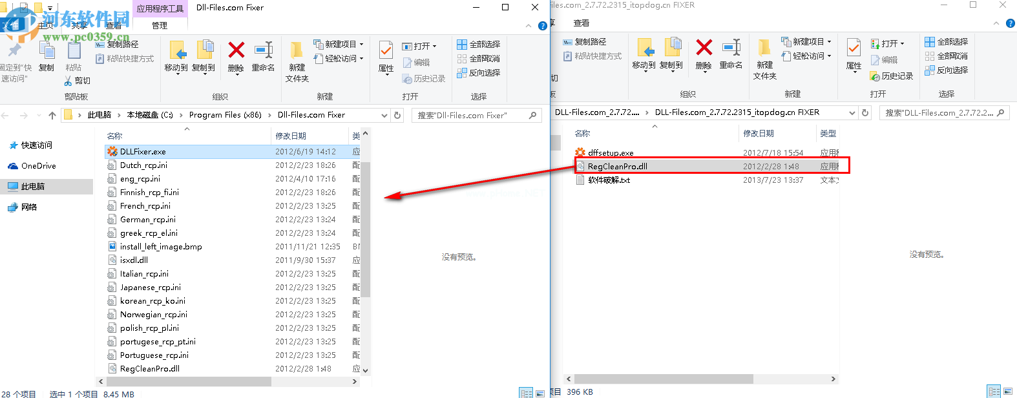Open right address bar history dropdown
The height and width of the screenshot is (398, 1017).
tap(852, 112)
